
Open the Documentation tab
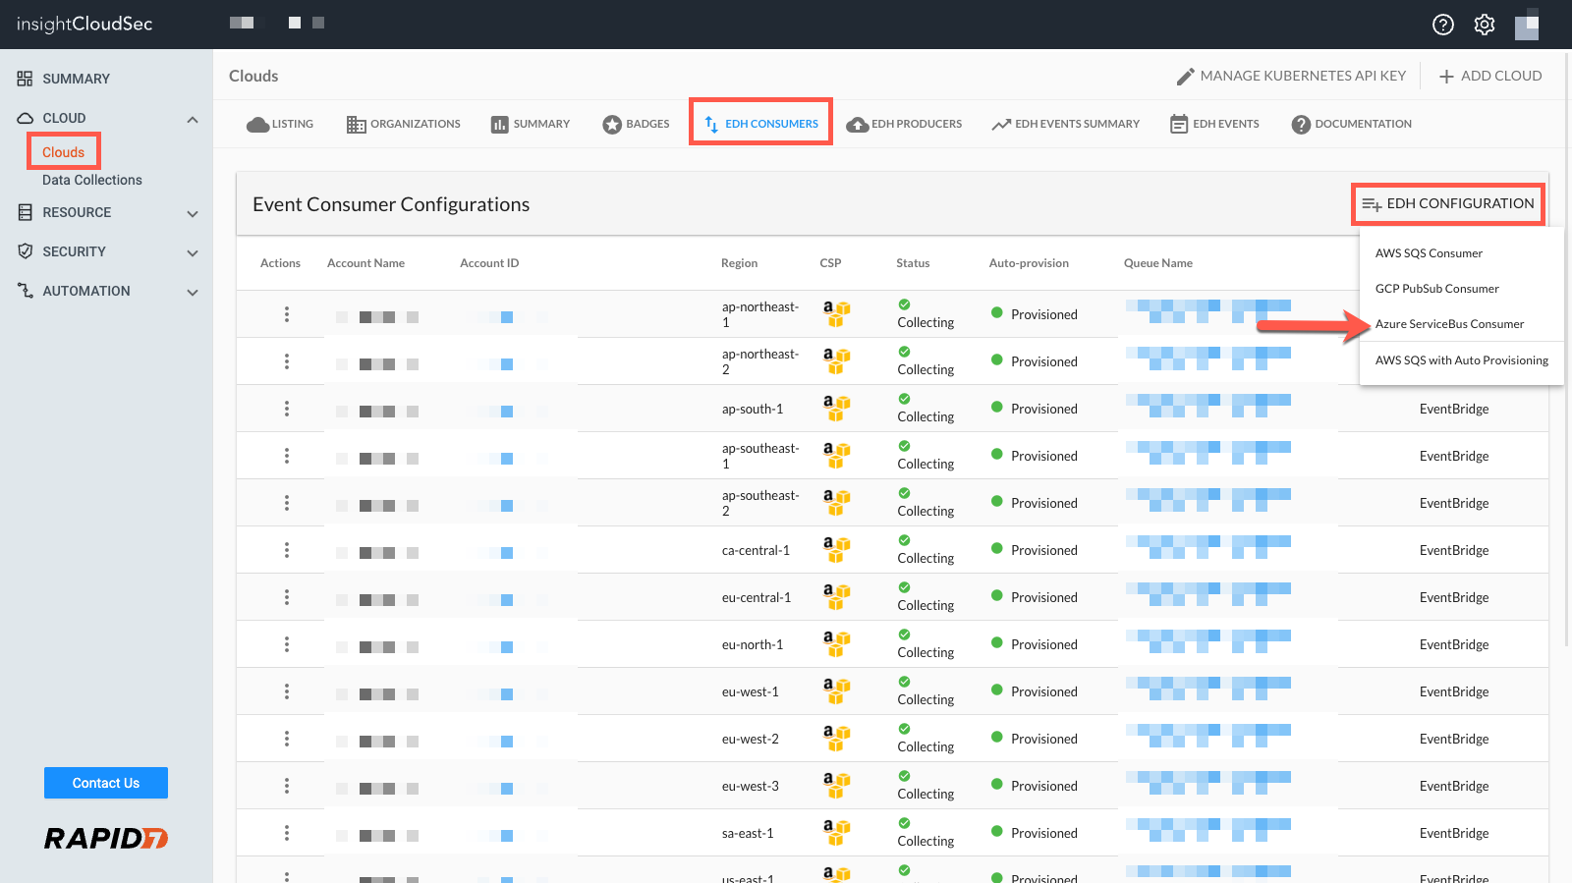1352,124
